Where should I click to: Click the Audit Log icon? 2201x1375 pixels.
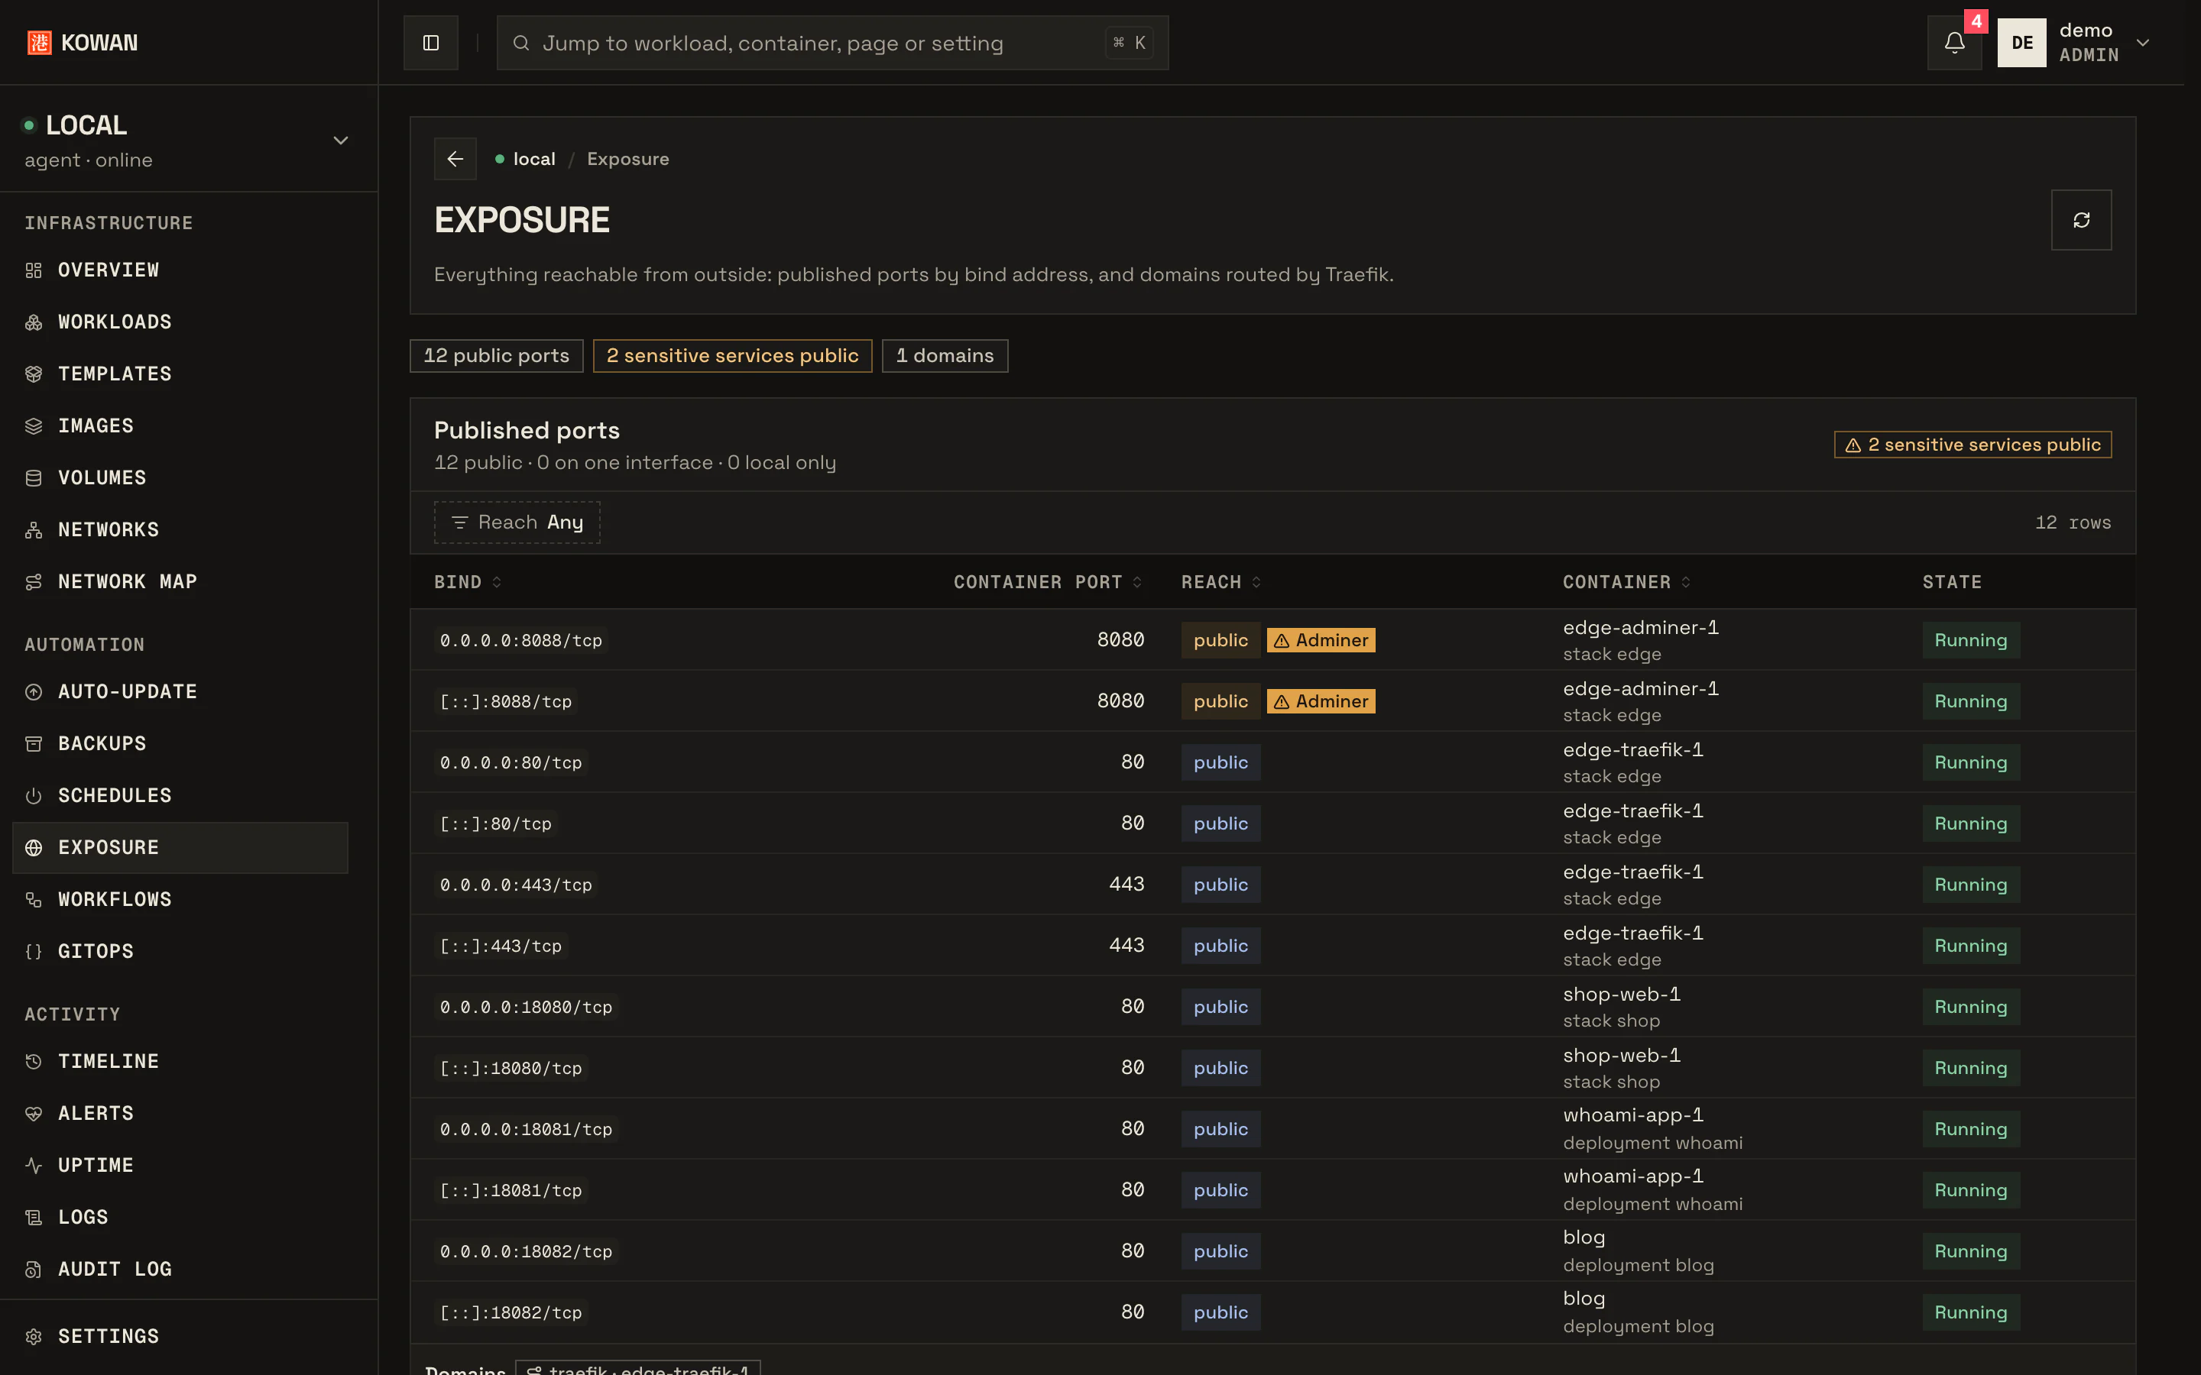(34, 1269)
